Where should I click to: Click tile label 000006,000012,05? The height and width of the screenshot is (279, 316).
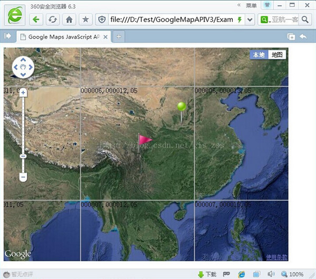(x=109, y=91)
